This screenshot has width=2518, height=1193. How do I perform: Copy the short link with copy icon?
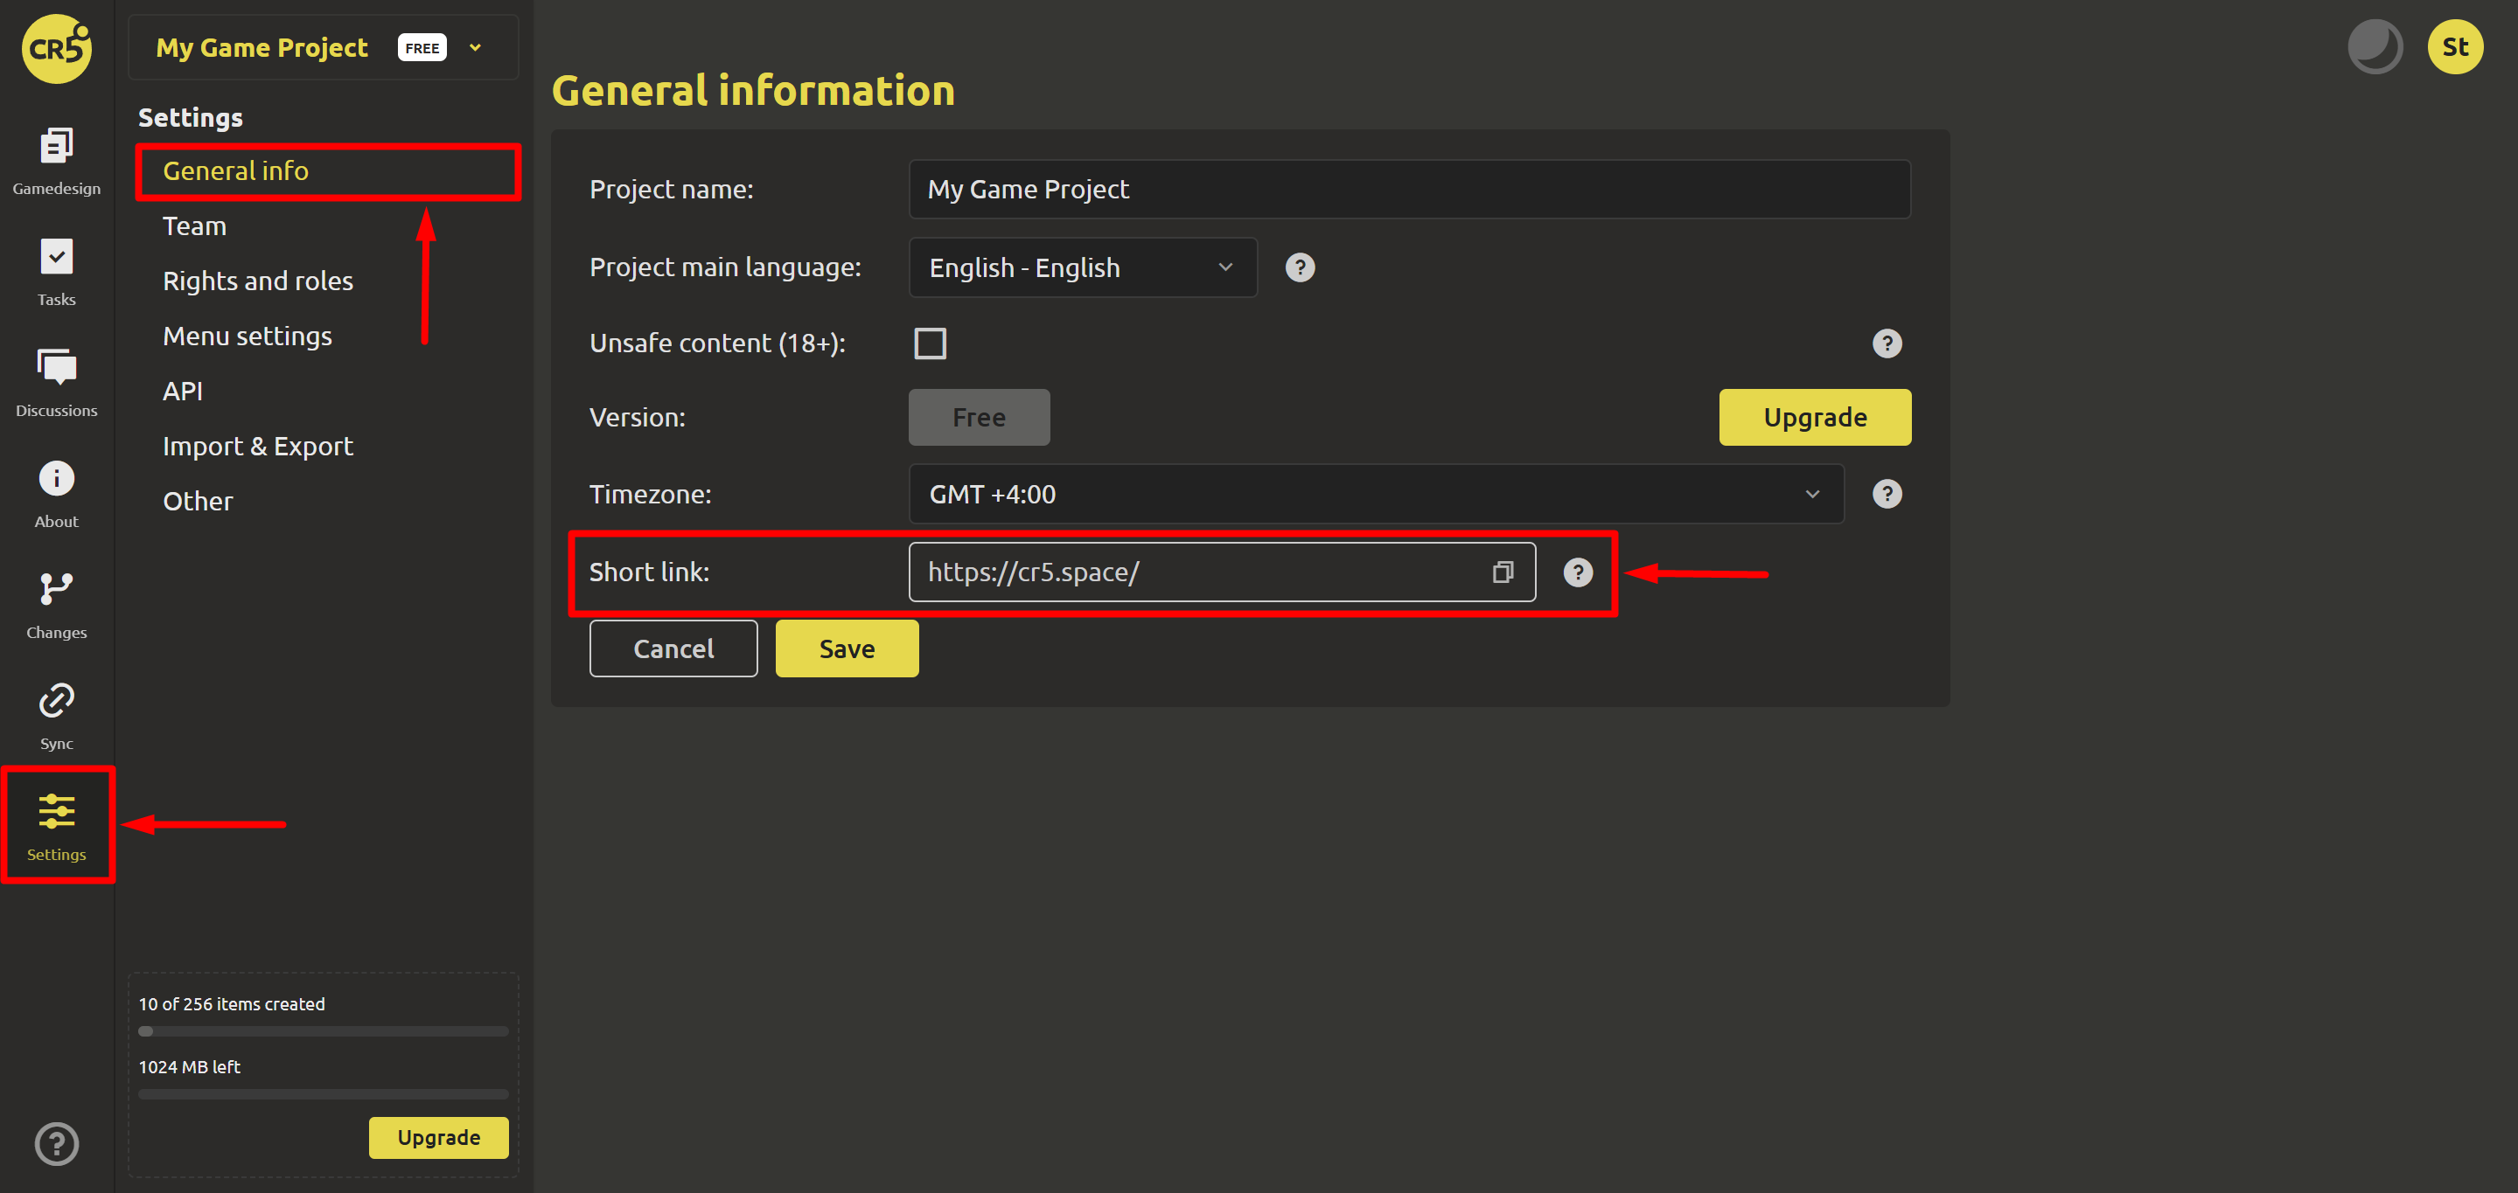[x=1503, y=572]
